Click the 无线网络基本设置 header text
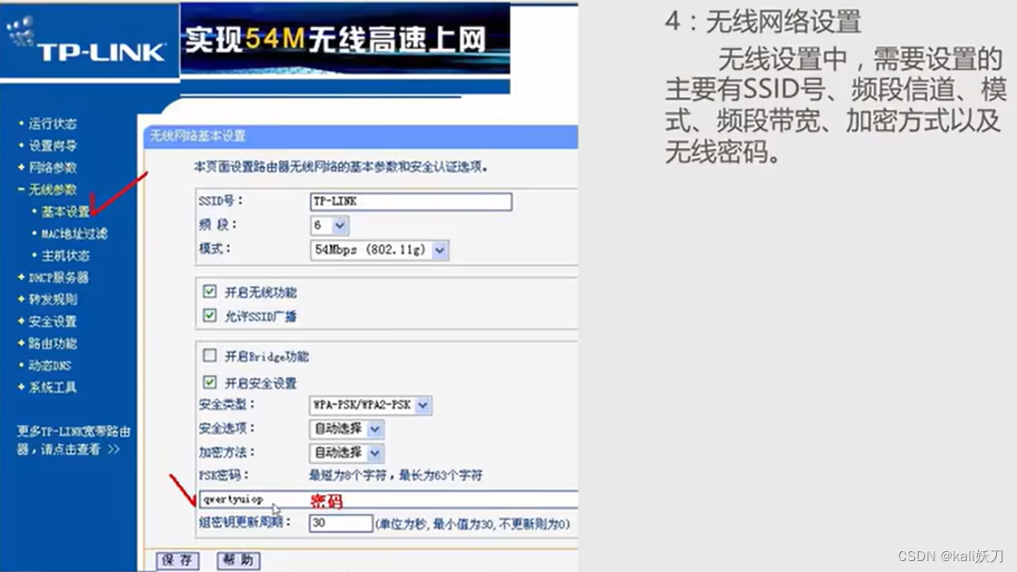The width and height of the screenshot is (1017, 572). (x=198, y=136)
